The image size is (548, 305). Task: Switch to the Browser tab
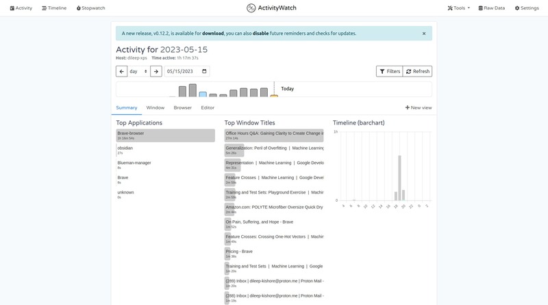click(x=182, y=108)
